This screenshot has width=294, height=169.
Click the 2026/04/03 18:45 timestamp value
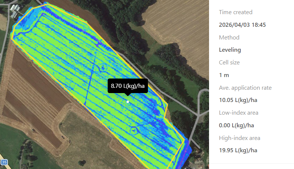pyautogui.click(x=242, y=25)
